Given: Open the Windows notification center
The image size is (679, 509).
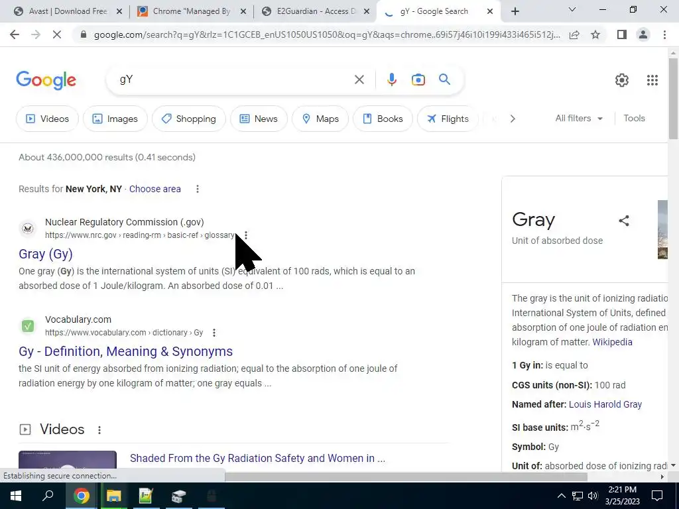Looking at the screenshot, I should [x=657, y=496].
